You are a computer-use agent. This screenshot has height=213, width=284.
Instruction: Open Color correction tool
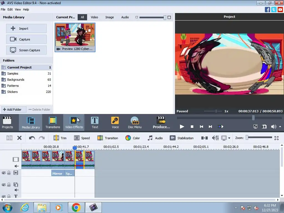[133, 138]
